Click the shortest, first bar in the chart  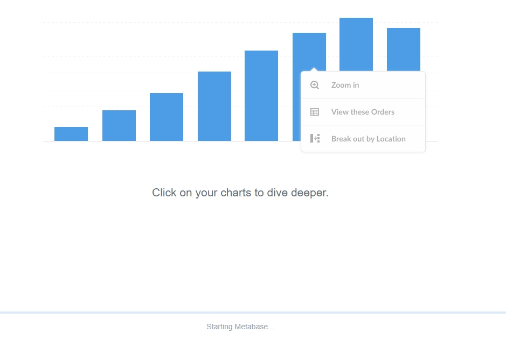(x=71, y=134)
